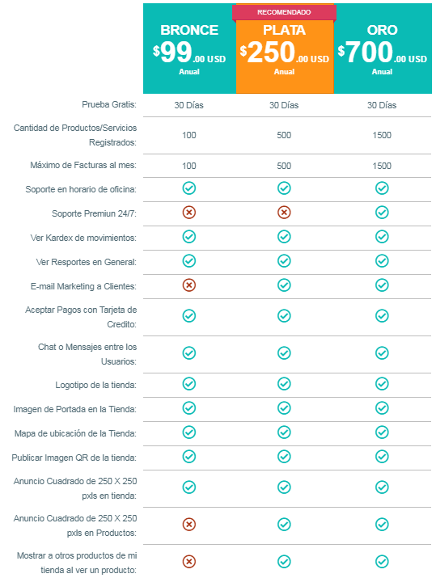Click Plata checkmark for Mapa de ubicación de la Tienda
The height and width of the screenshot is (578, 436).
tap(284, 432)
